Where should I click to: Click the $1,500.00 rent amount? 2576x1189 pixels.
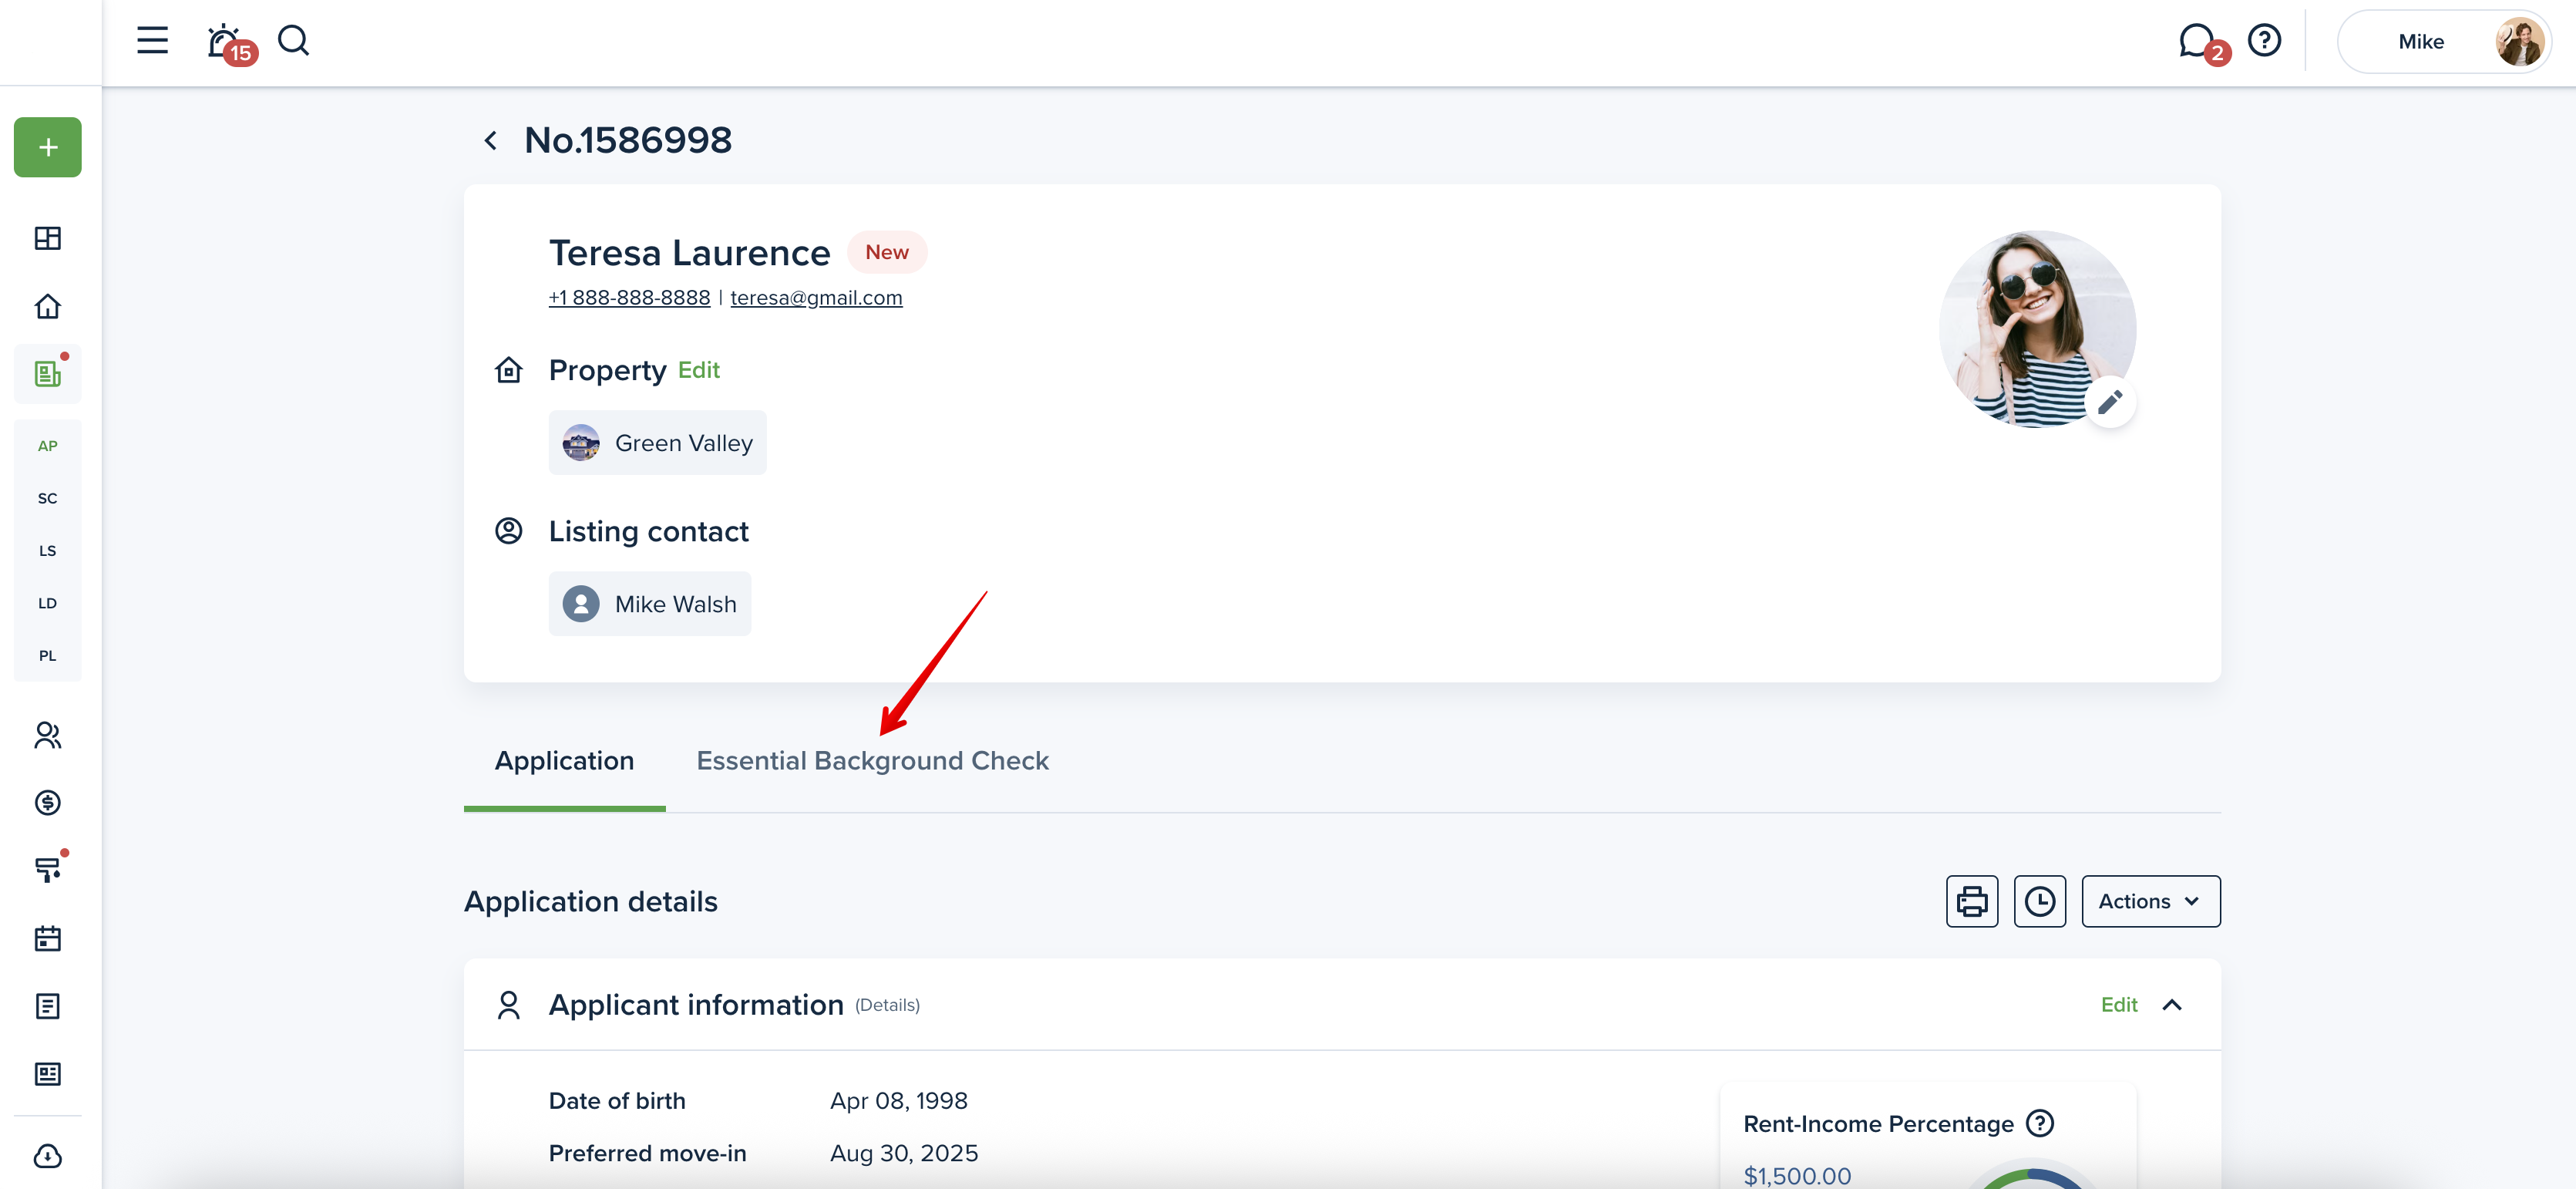coord(1797,1176)
